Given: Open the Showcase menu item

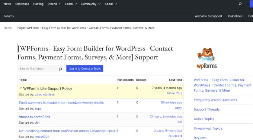Looking at the screenshot, I should 22,4.
